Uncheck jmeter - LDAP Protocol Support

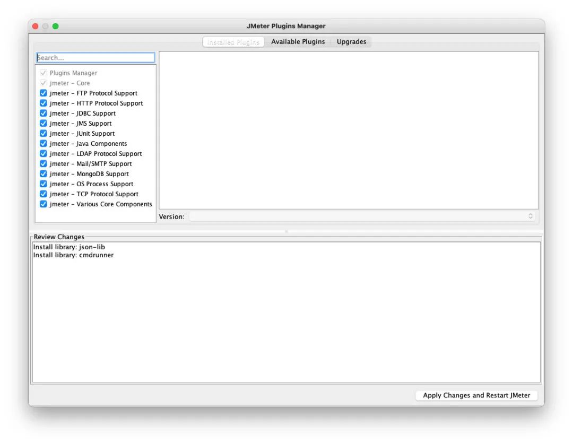coord(43,153)
